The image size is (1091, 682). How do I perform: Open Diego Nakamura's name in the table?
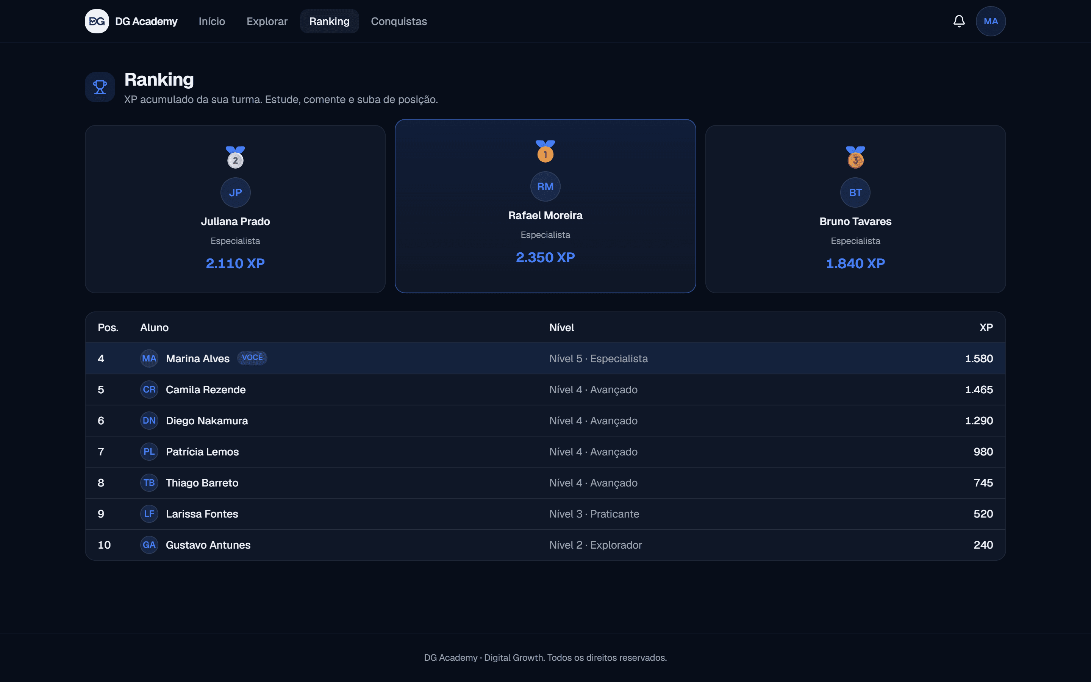[x=207, y=421]
